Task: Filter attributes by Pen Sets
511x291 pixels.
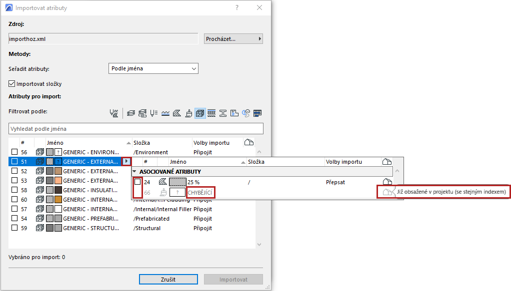Action: 154,113
